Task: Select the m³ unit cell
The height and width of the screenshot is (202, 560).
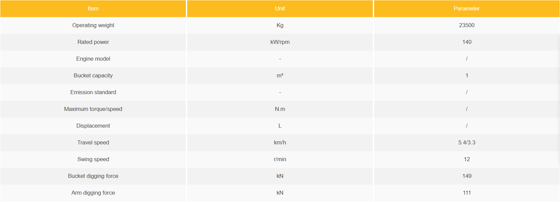Action: point(280,76)
